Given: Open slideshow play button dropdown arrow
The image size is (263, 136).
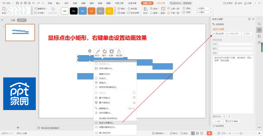Looking at the screenshot, I should [213, 133].
